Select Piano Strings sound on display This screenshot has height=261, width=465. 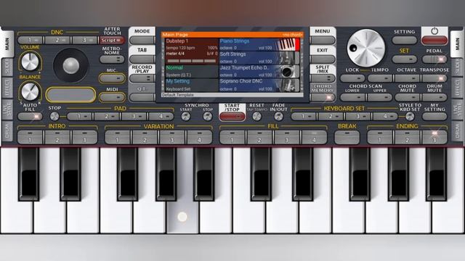pyautogui.click(x=259, y=44)
